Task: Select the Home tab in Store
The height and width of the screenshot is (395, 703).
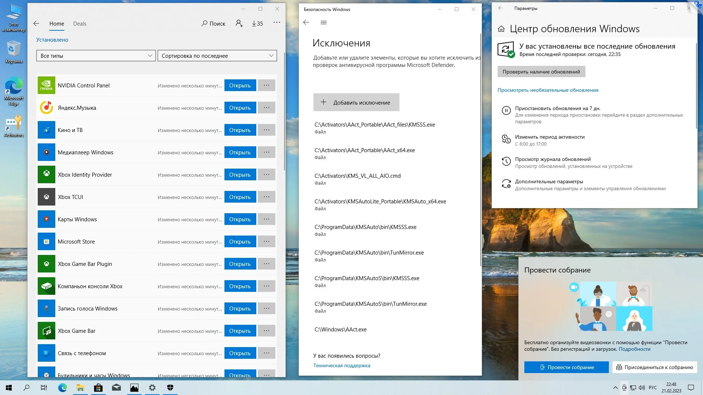Action: 57,24
